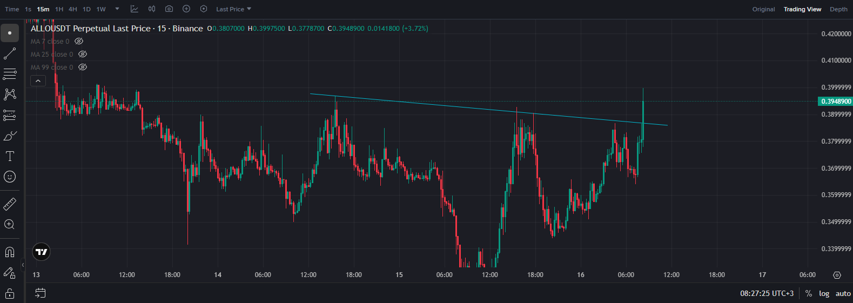
Task: Toggle lock all drawing tools
Action: (10, 293)
